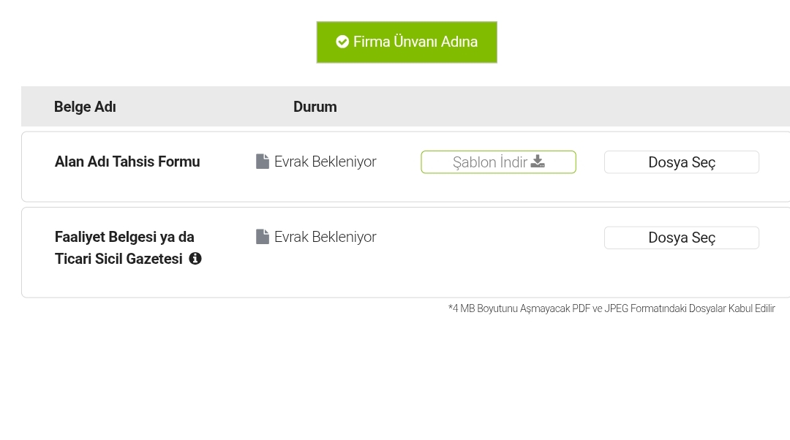Select the Firma Ünvanı Adına option
The height and width of the screenshot is (440, 790).
(x=407, y=42)
